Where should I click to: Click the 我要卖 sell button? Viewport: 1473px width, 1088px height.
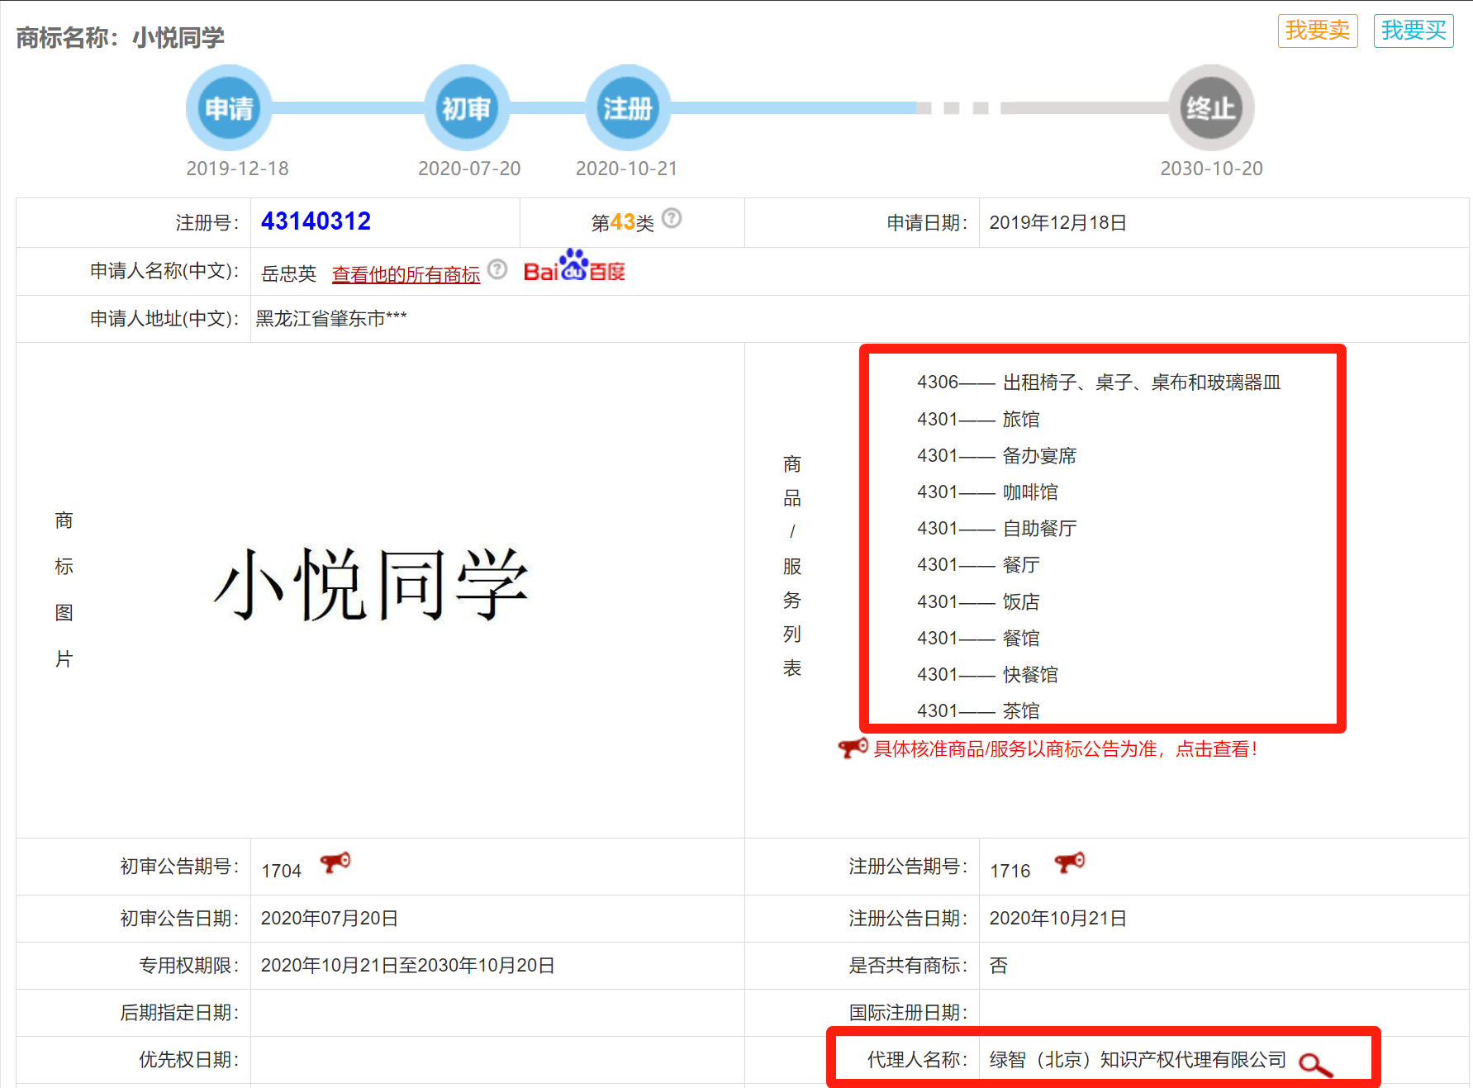1317,31
